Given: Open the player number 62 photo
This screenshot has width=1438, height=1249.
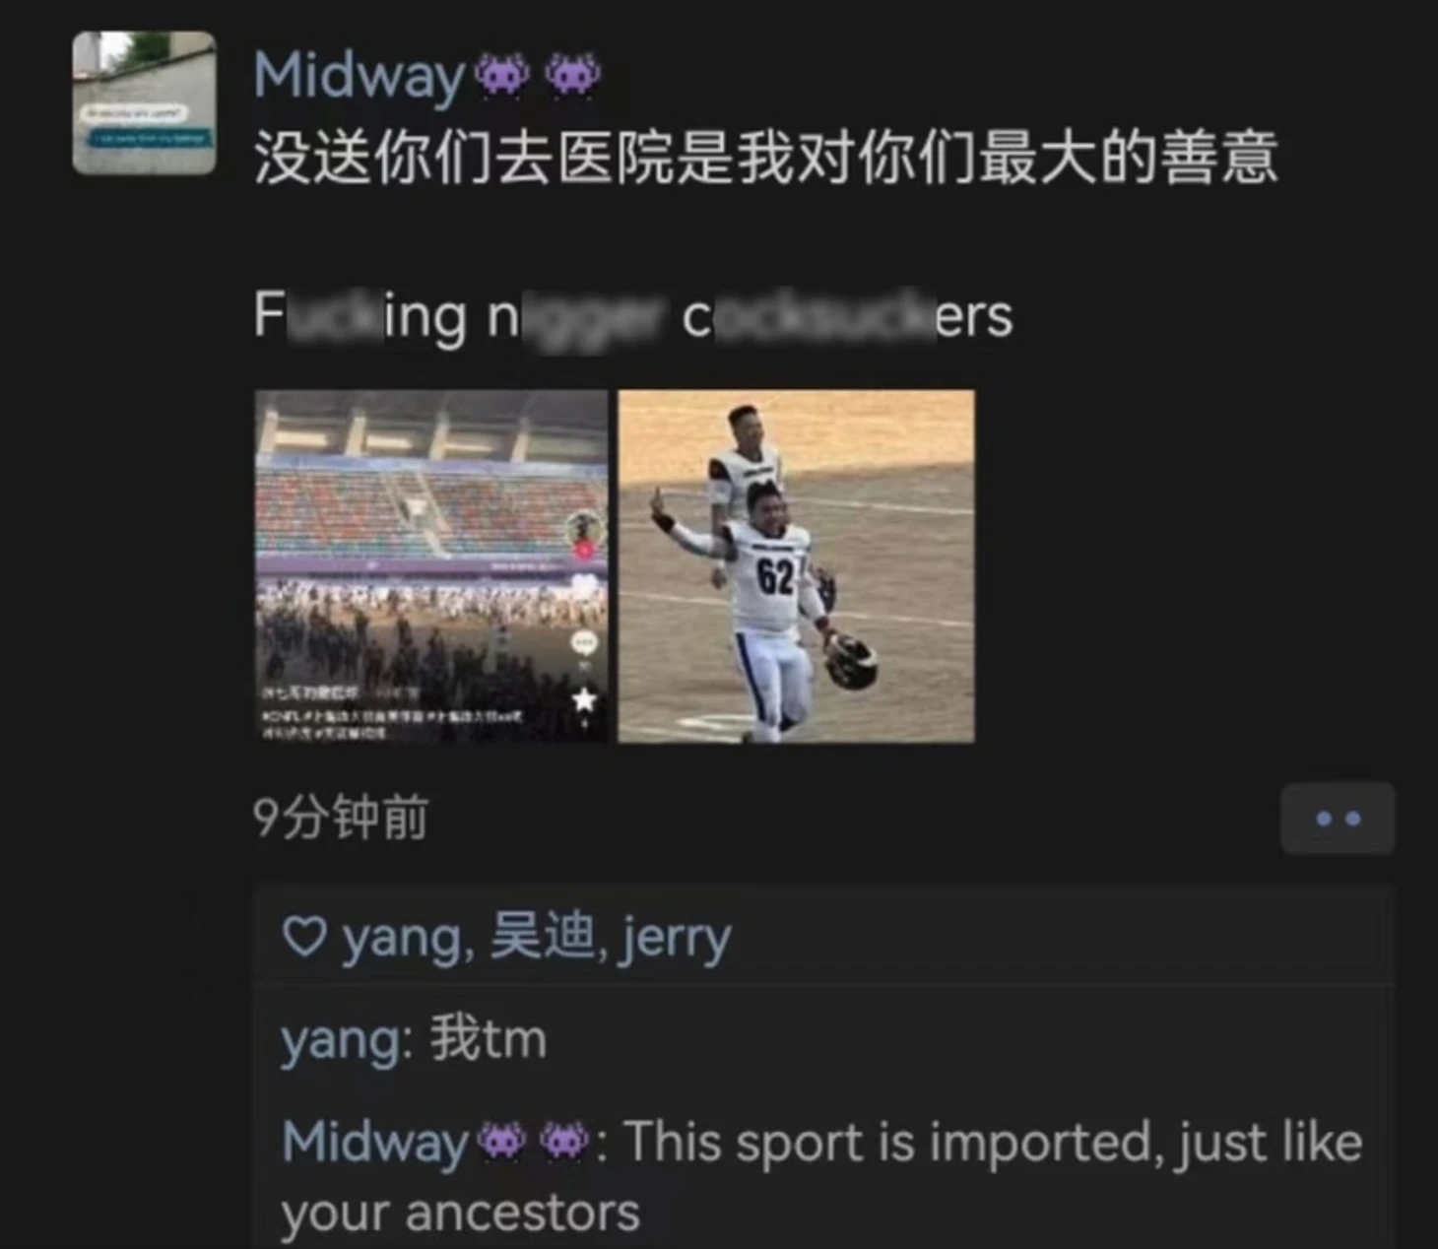Looking at the screenshot, I should point(796,566).
